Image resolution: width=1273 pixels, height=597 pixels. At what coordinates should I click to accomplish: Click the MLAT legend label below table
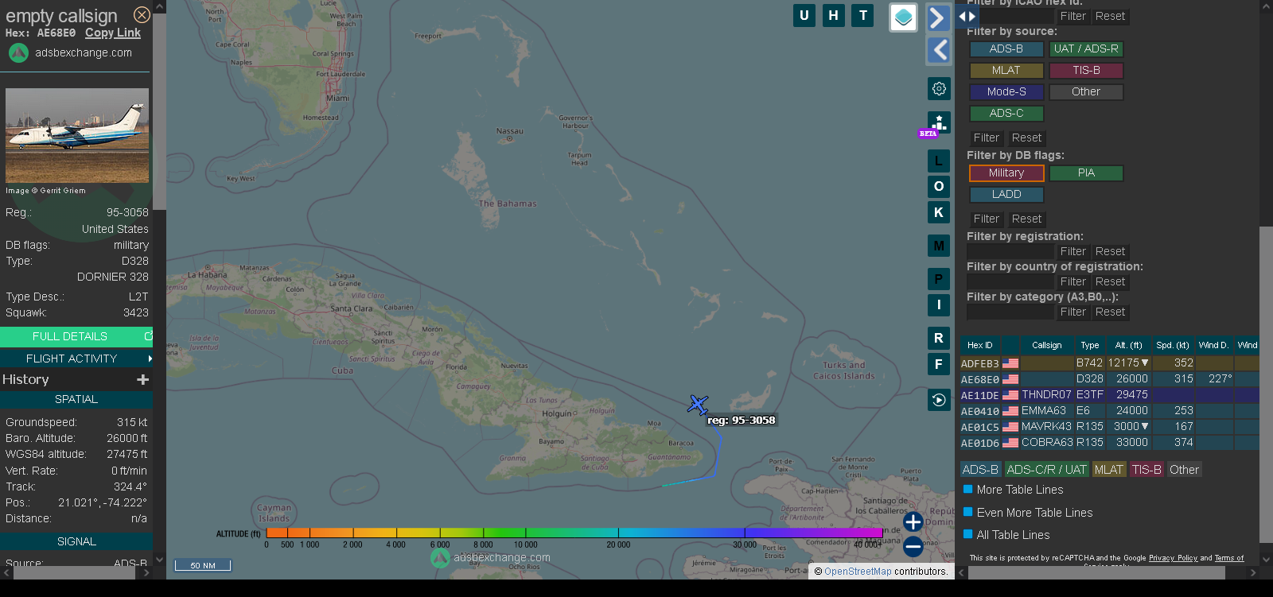pos(1108,470)
